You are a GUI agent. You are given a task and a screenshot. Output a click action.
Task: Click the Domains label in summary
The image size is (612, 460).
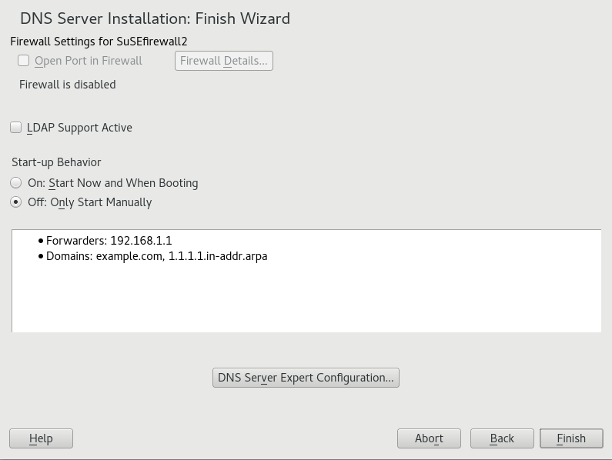(x=69, y=256)
